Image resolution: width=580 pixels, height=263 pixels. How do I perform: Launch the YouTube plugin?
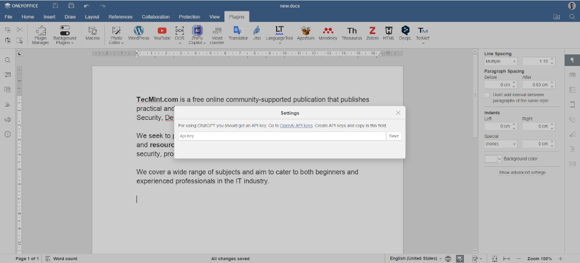click(x=162, y=33)
